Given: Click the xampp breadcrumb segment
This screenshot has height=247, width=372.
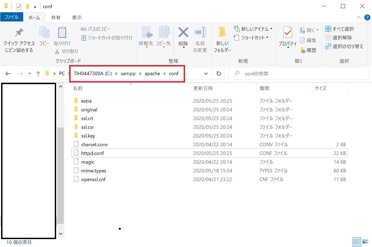Looking at the screenshot, I should point(128,74).
